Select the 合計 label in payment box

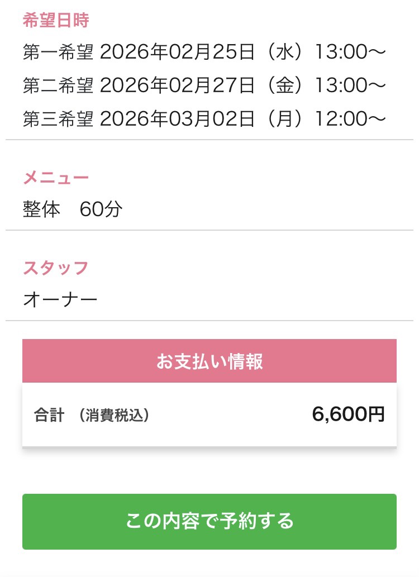49,416
